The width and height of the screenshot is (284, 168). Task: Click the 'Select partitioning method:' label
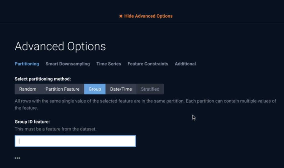(43, 79)
